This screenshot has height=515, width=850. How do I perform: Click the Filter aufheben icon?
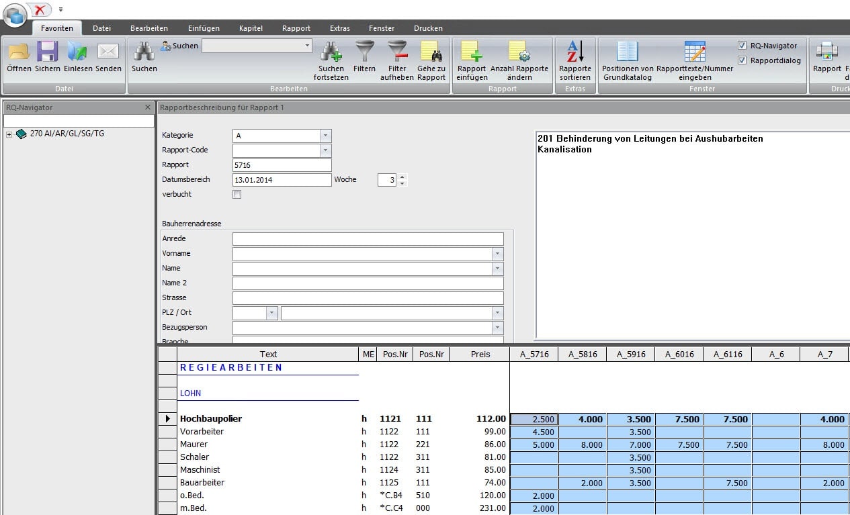(397, 52)
